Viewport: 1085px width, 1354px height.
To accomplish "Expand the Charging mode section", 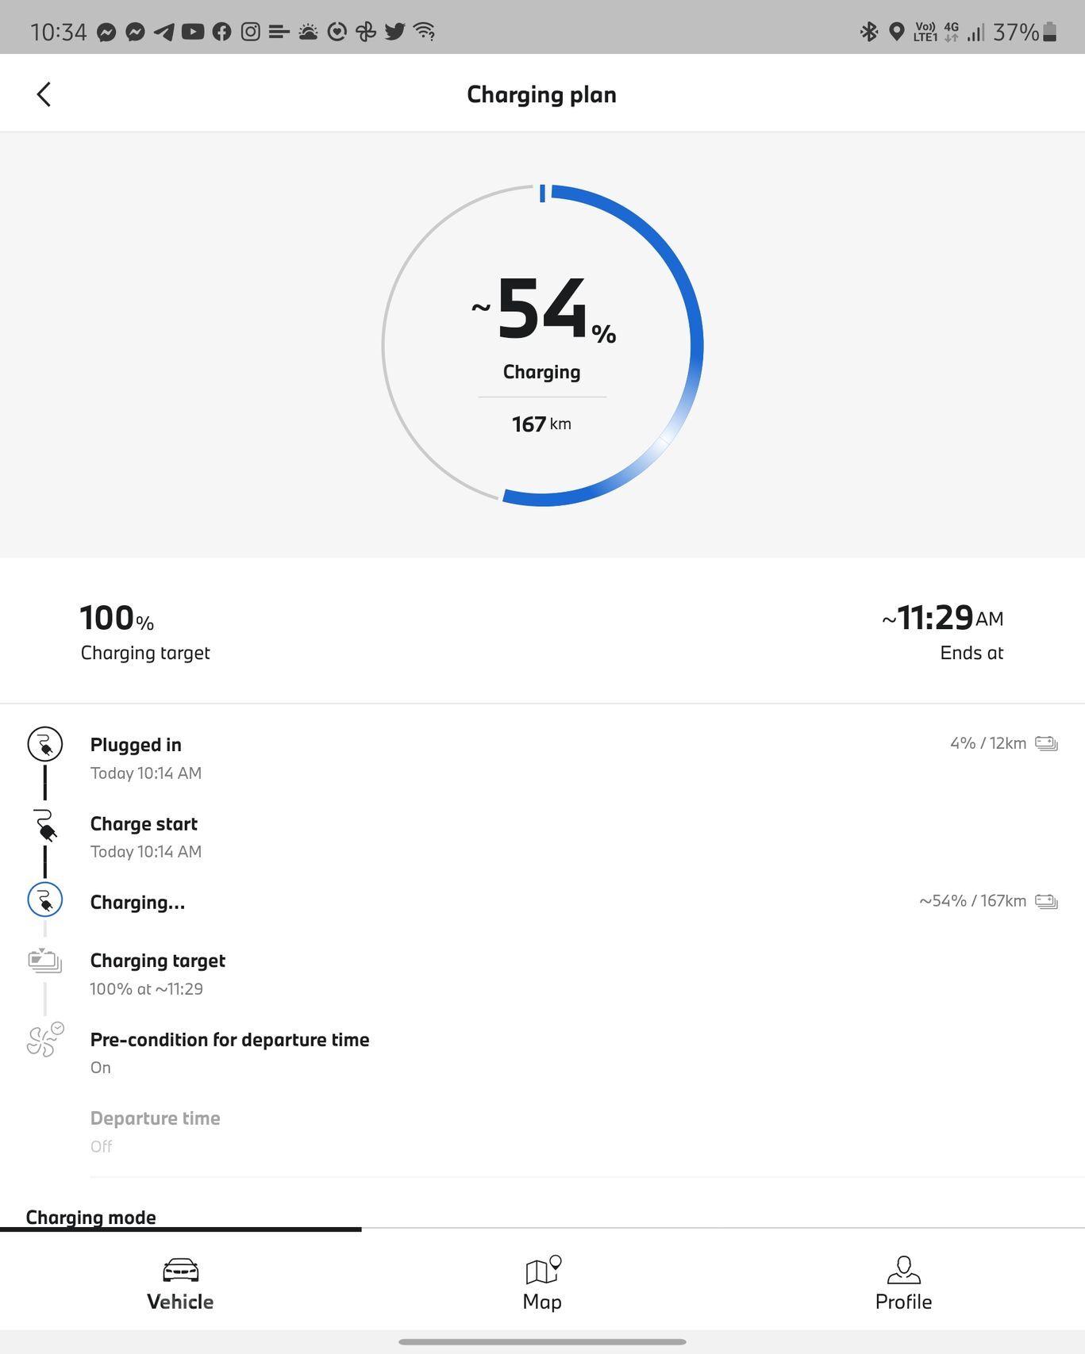I will point(91,1217).
